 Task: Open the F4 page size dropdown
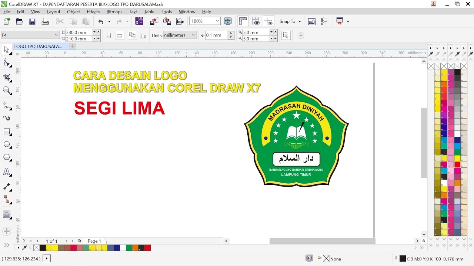pyautogui.click(x=56, y=35)
